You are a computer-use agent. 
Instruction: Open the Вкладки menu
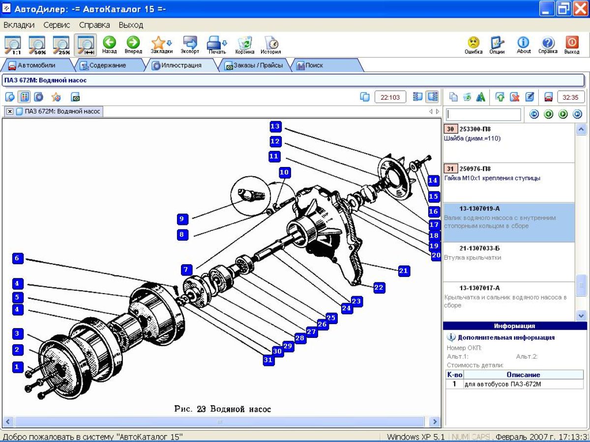19,25
